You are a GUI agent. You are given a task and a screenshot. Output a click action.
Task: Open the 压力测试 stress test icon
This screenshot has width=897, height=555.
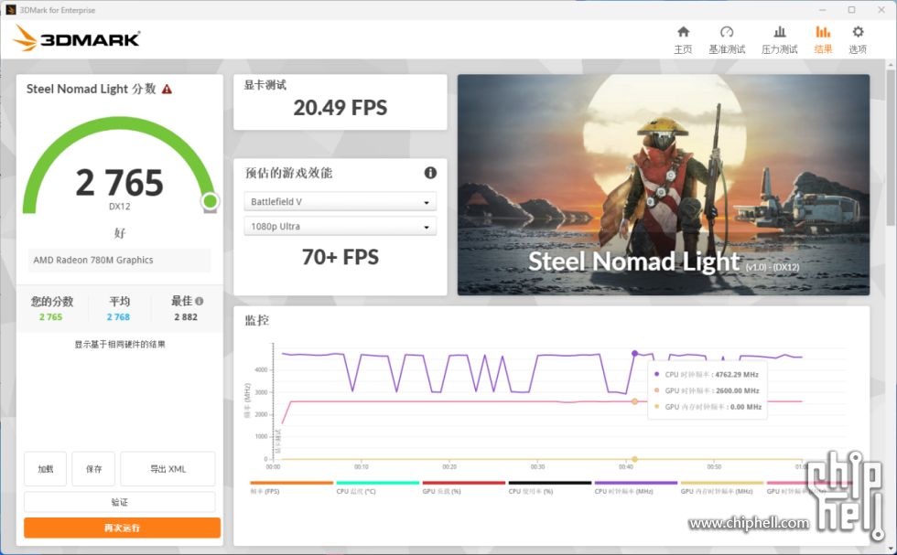[779, 38]
